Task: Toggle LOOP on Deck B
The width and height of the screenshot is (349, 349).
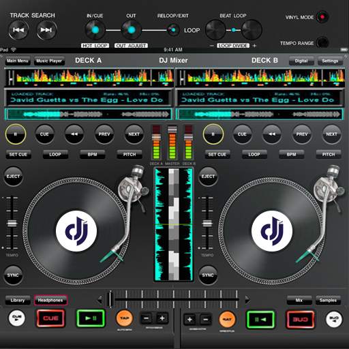Action: [254, 155]
